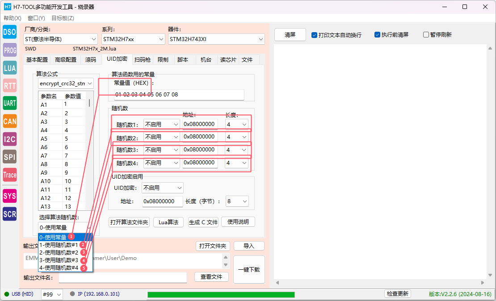Open the DSO oscilloscope module

coord(9,32)
